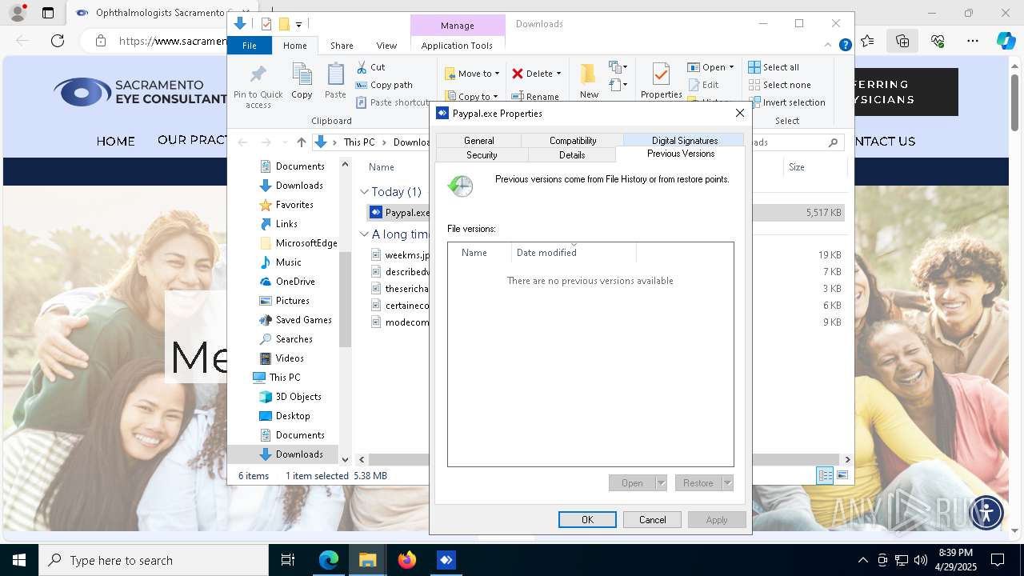Select Pictures in navigation pane
The height and width of the screenshot is (576, 1024).
285,301
